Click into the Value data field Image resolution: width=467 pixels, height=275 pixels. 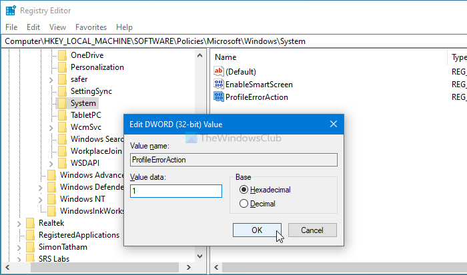pos(176,191)
